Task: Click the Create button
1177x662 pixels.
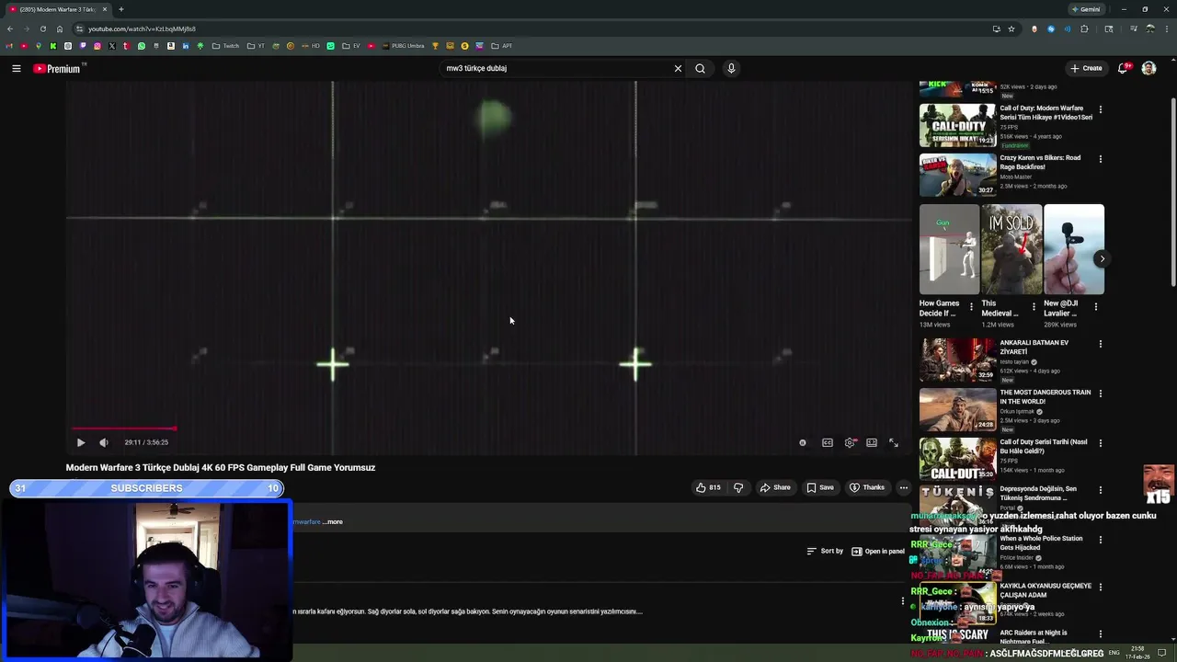Action: tap(1086, 68)
